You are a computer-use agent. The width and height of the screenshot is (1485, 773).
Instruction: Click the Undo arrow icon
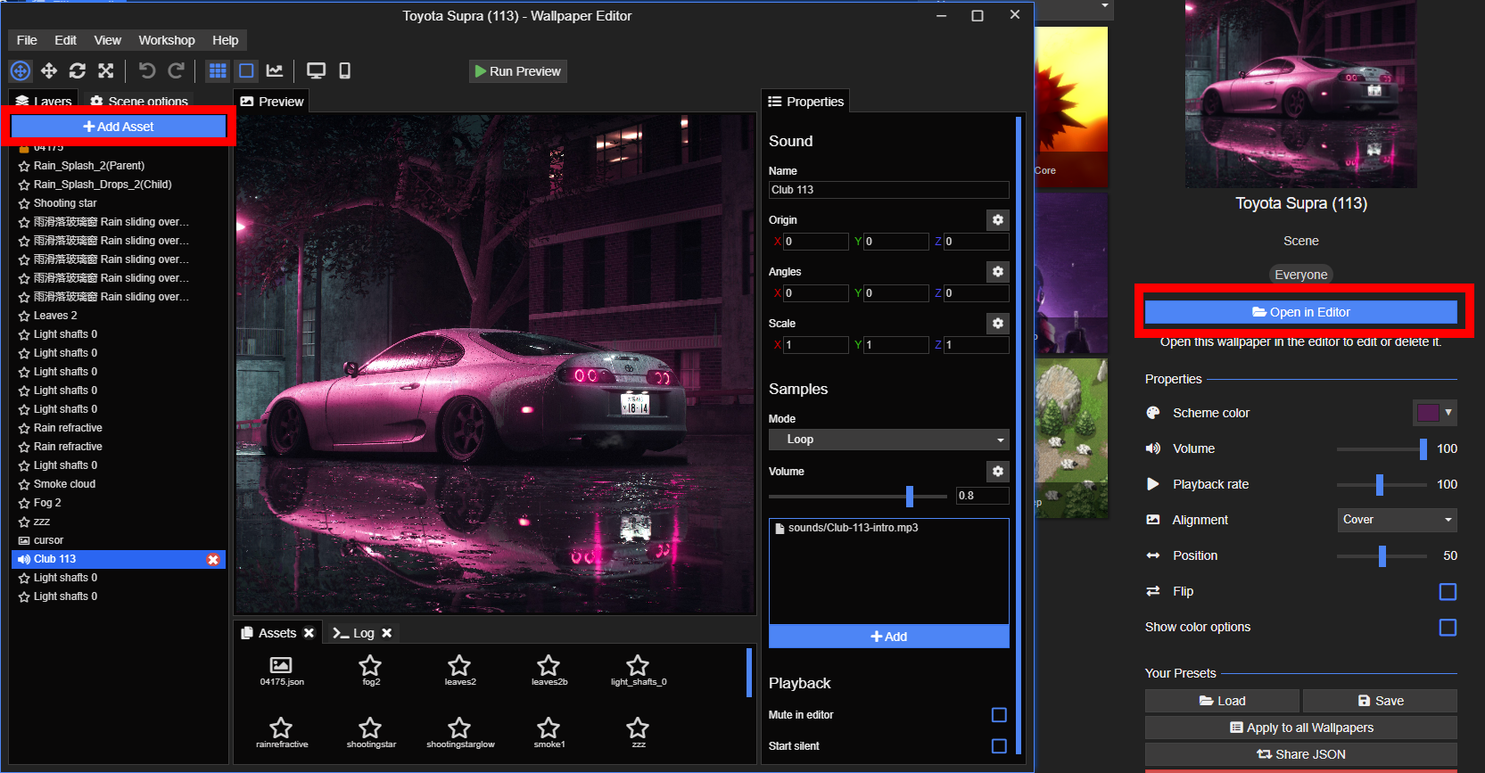tap(147, 70)
